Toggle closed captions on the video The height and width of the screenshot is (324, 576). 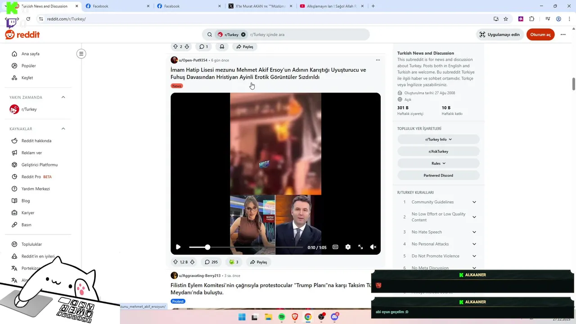[335, 247]
